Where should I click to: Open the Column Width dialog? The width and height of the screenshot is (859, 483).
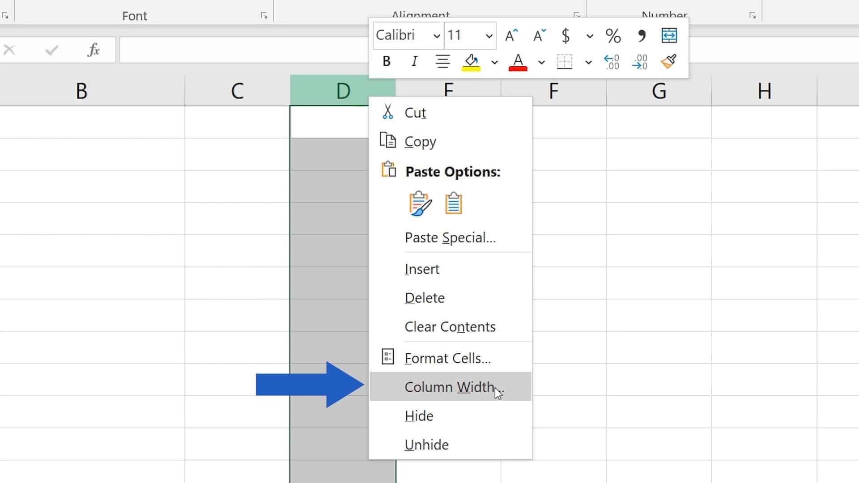(x=450, y=387)
